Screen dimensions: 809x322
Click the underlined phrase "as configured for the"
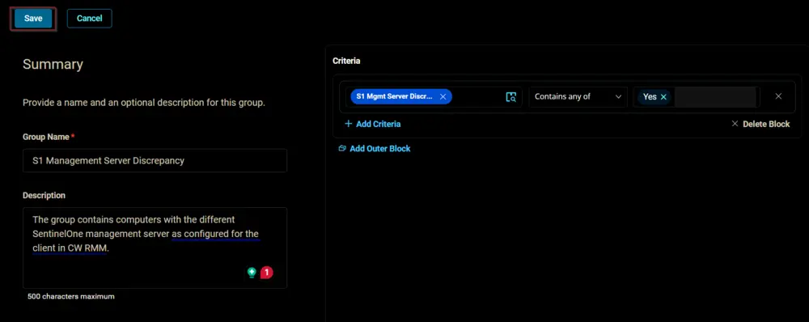point(215,234)
